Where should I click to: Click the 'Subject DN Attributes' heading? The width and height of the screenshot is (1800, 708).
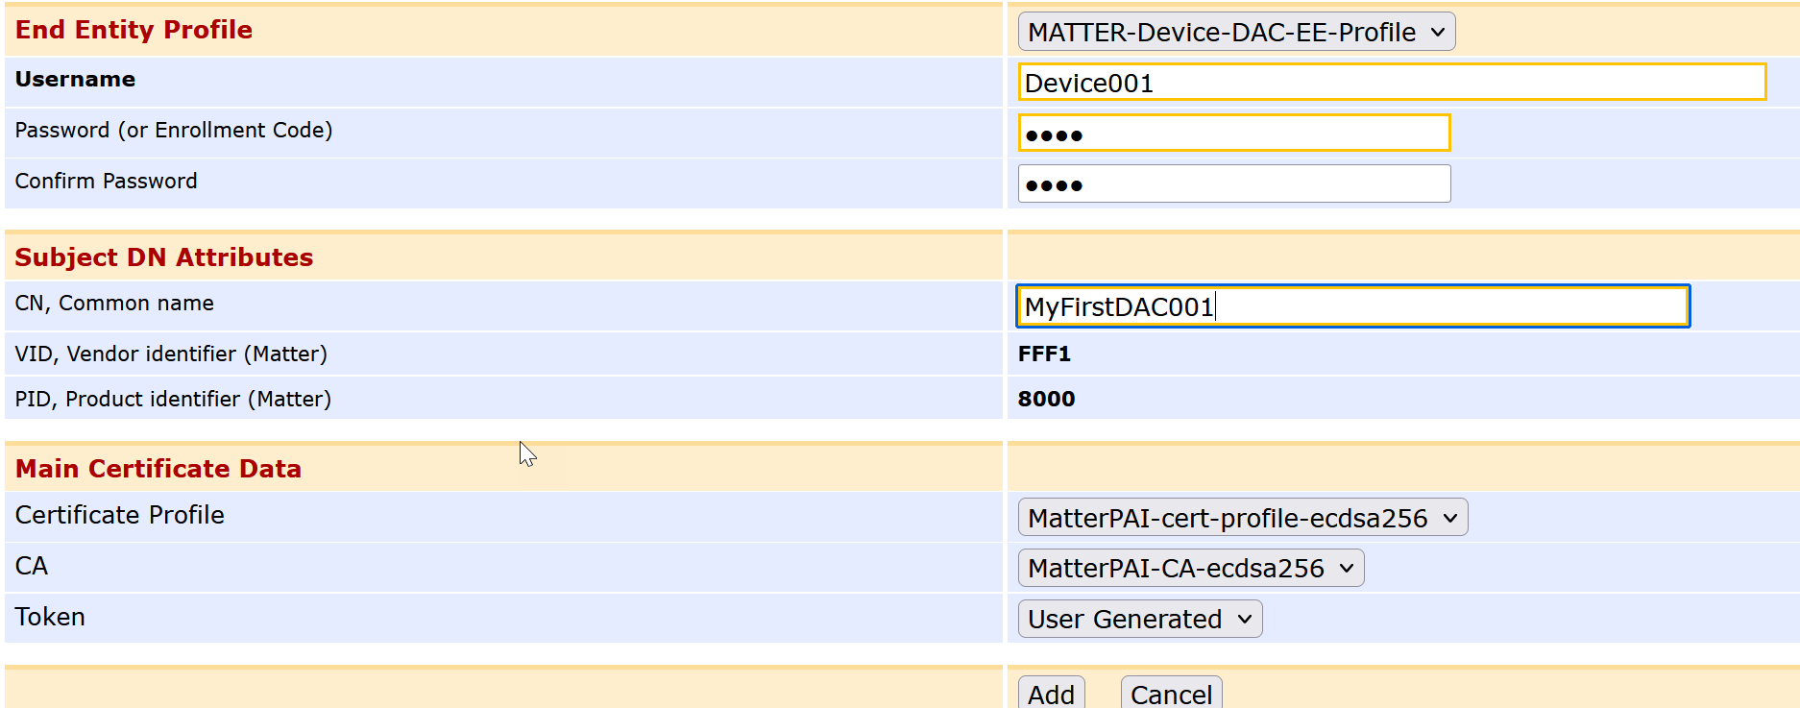click(x=164, y=257)
